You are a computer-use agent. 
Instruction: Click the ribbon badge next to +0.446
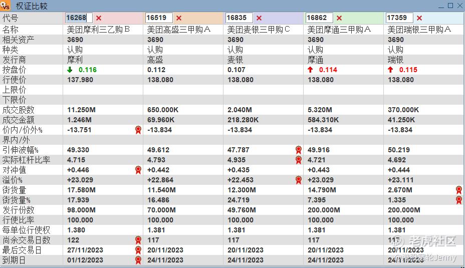point(138,170)
